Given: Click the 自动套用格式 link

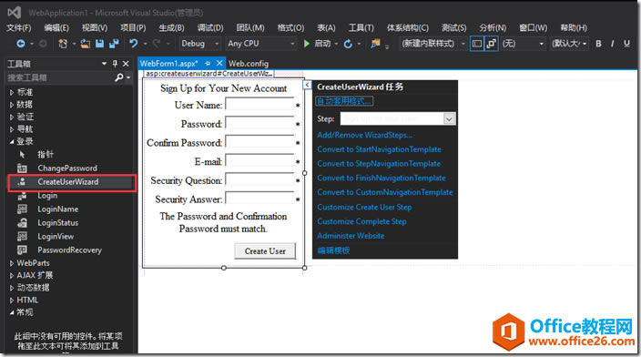Looking at the screenshot, I should 344,101.
